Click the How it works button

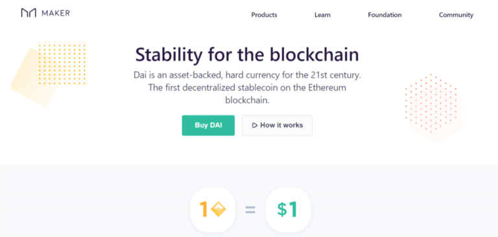pos(278,126)
